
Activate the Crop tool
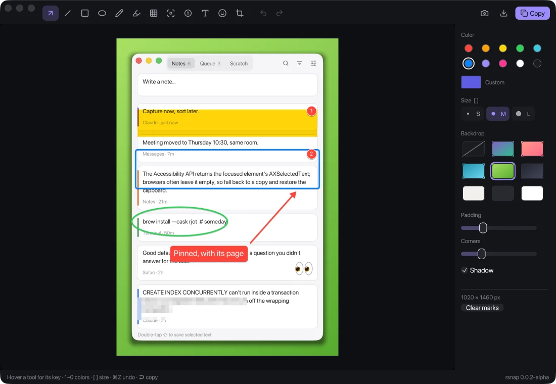tap(240, 14)
